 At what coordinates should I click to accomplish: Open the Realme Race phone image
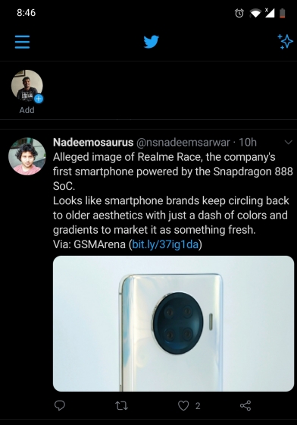[x=174, y=323]
